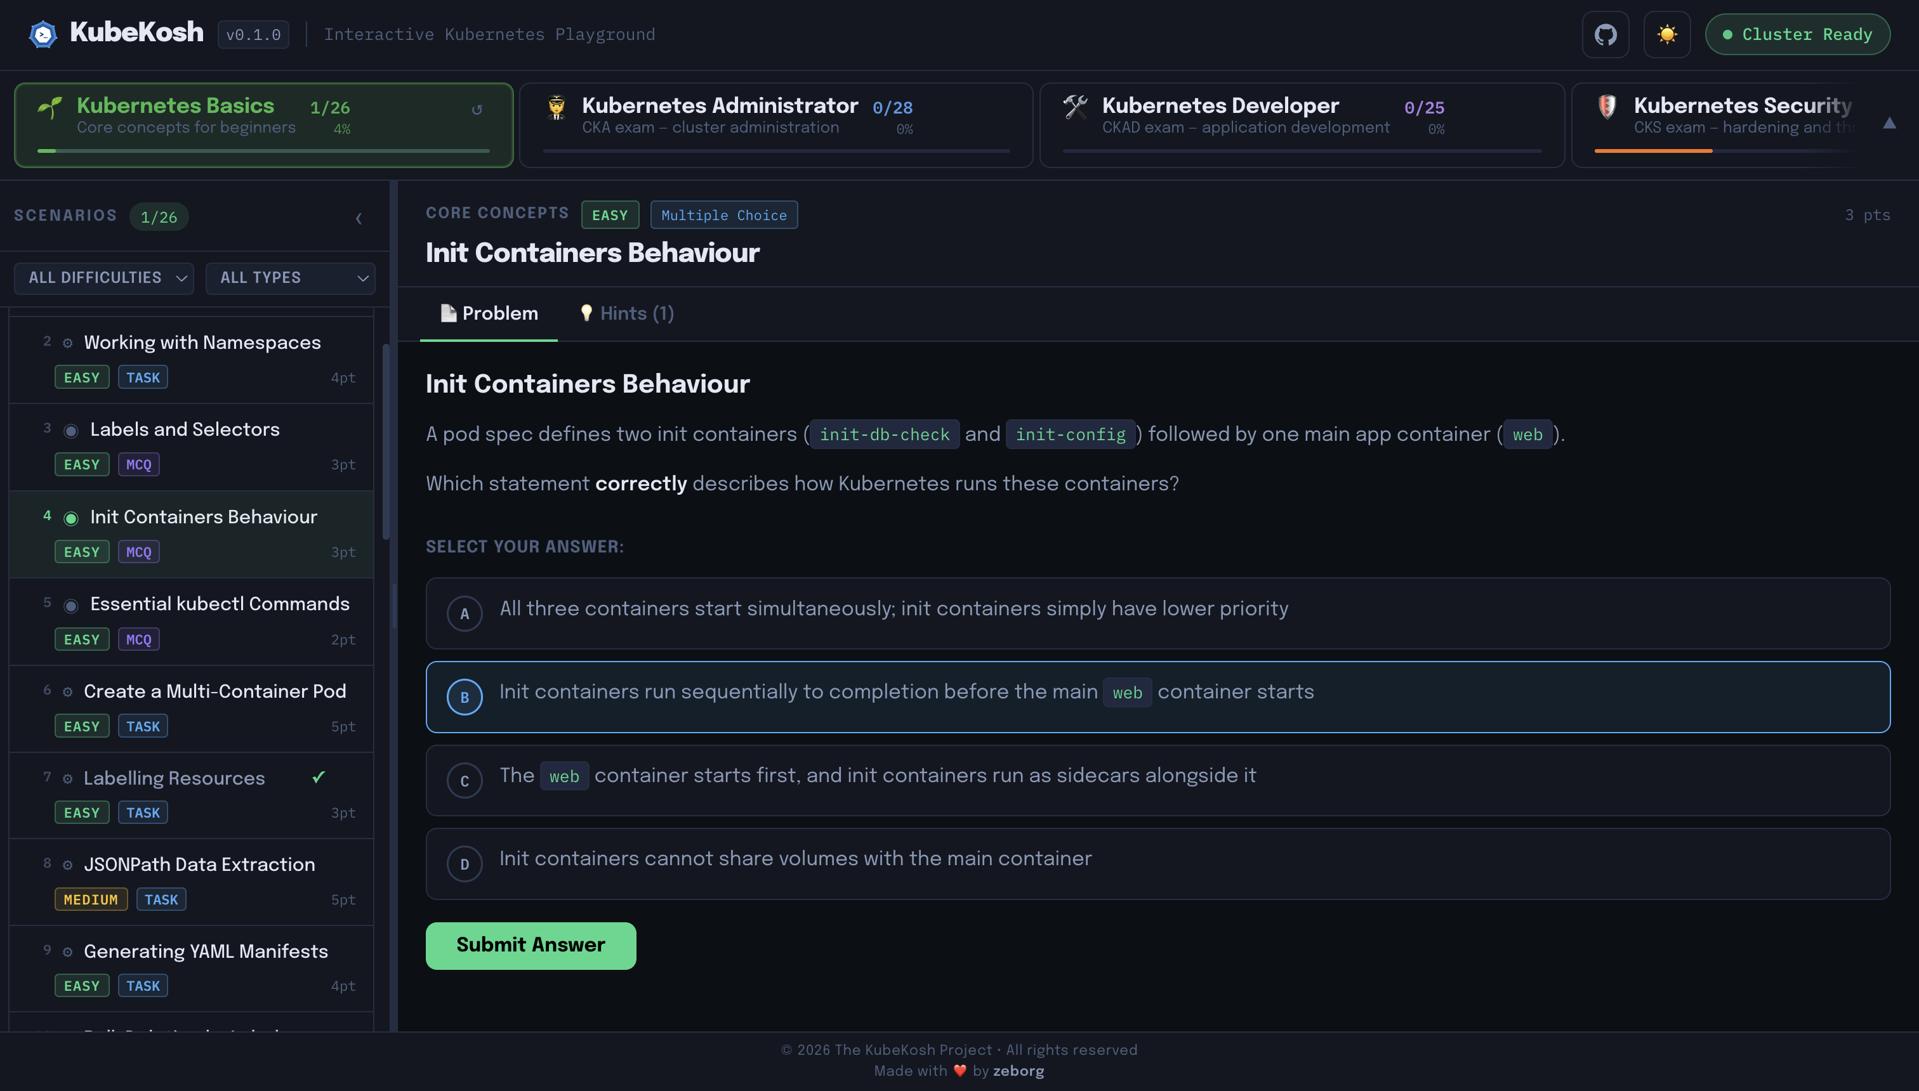Viewport: 1919px width, 1091px height.
Task: Choose option about init containers sharing volumes
Action: [1157, 863]
